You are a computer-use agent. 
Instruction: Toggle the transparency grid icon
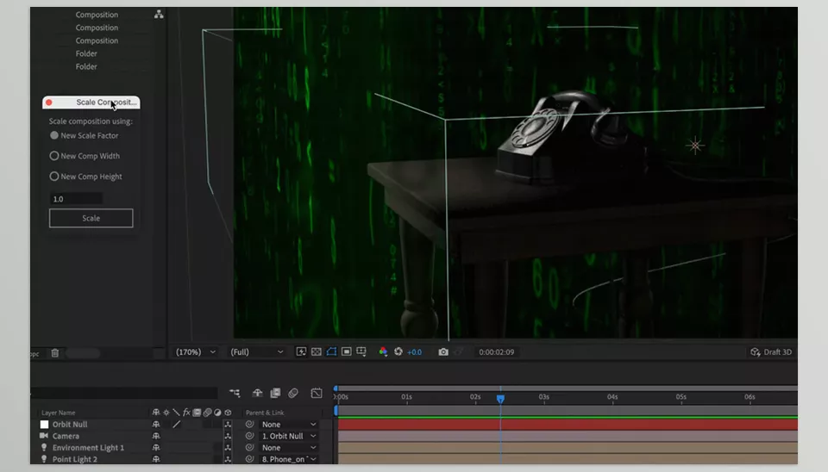tap(317, 351)
